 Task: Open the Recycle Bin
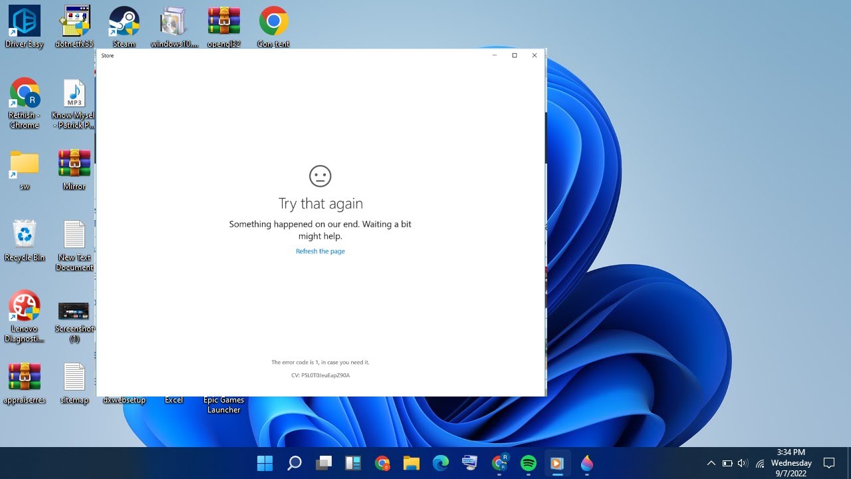[x=25, y=241]
